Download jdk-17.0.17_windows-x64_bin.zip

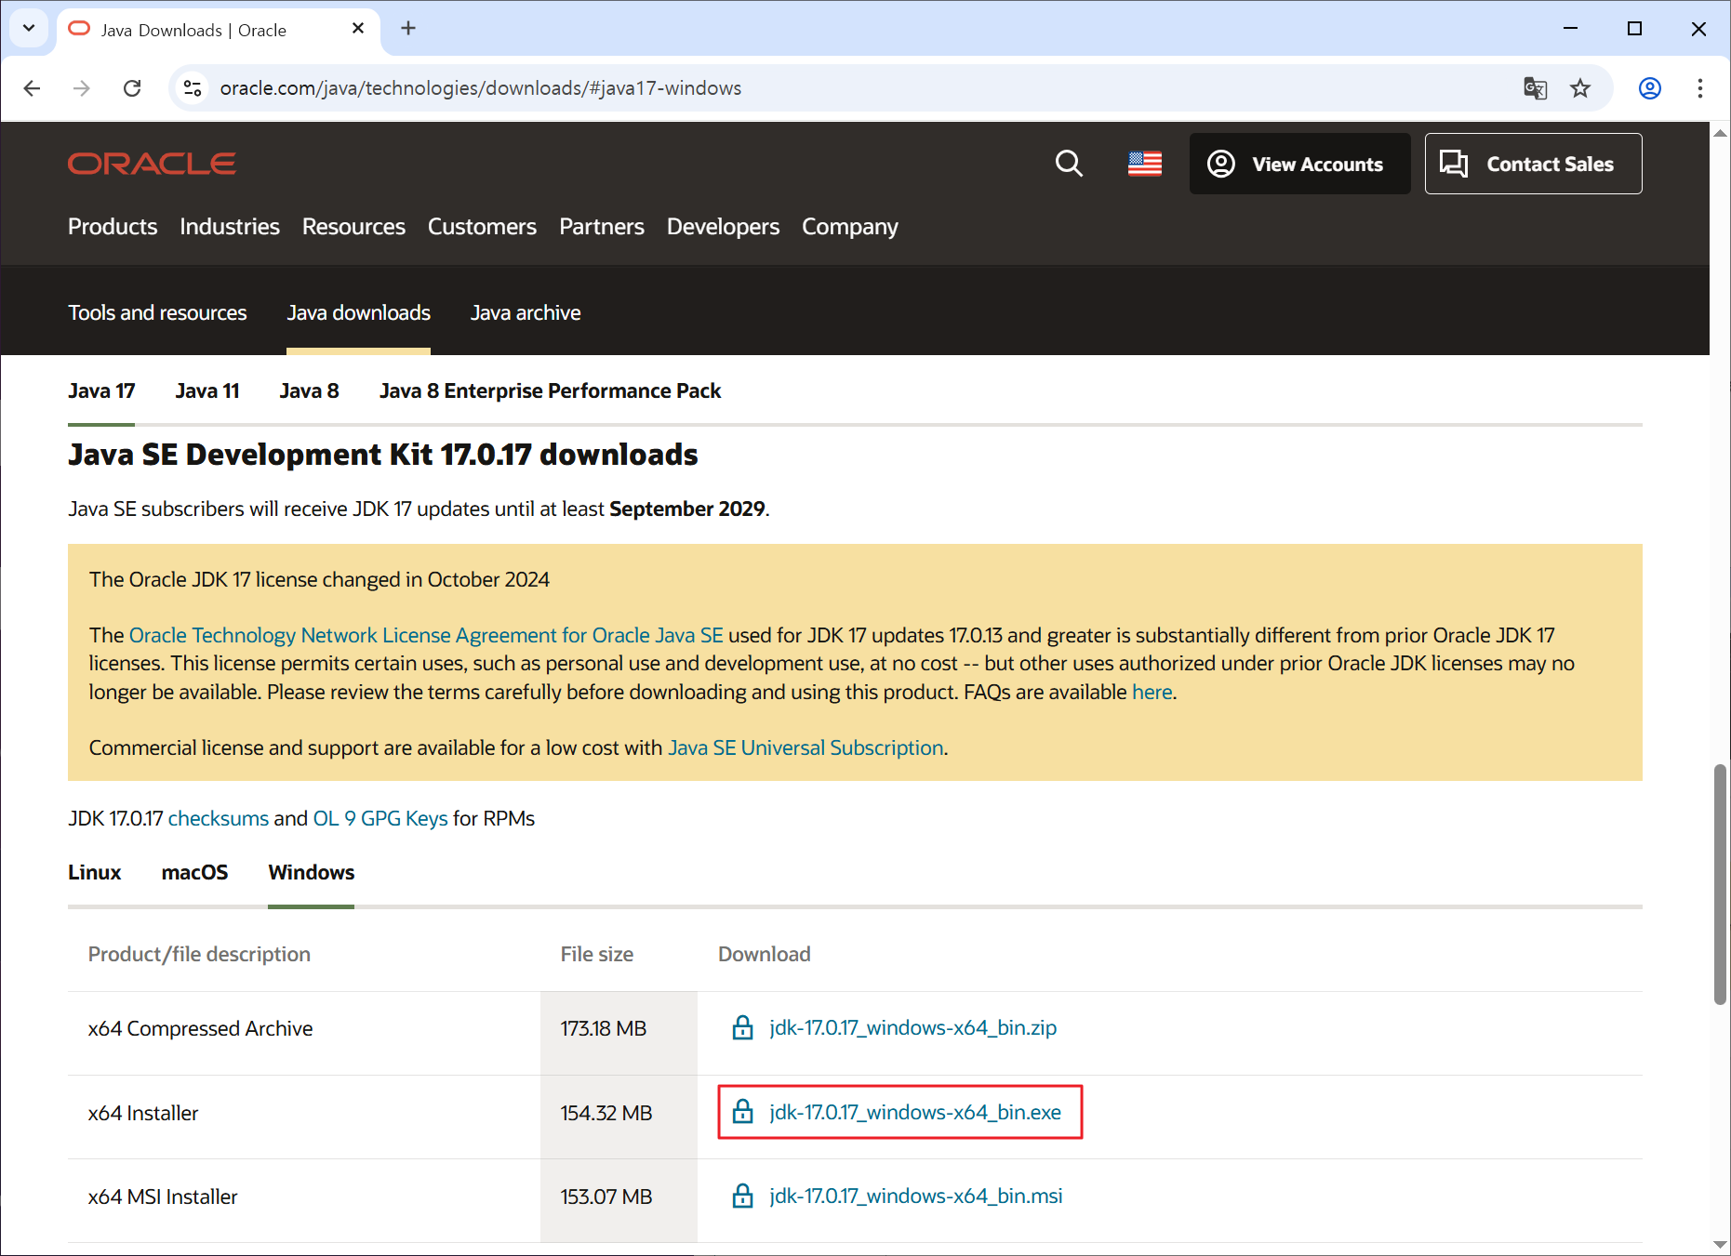912,1028
